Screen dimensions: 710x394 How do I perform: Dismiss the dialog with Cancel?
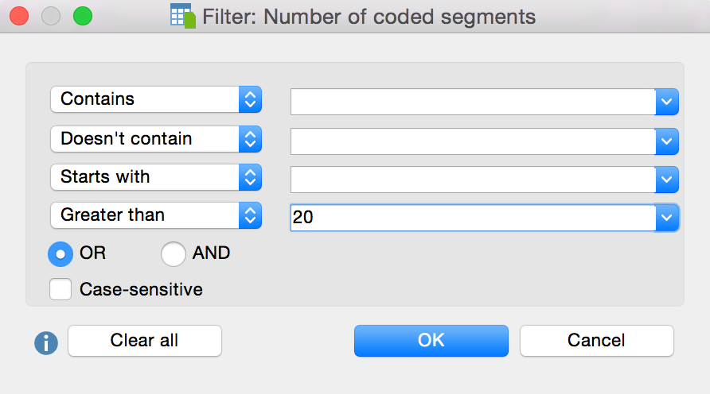596,341
